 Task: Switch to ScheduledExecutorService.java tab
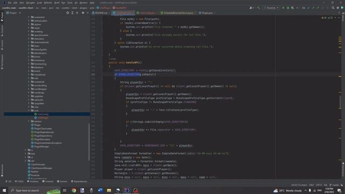tap(178, 13)
